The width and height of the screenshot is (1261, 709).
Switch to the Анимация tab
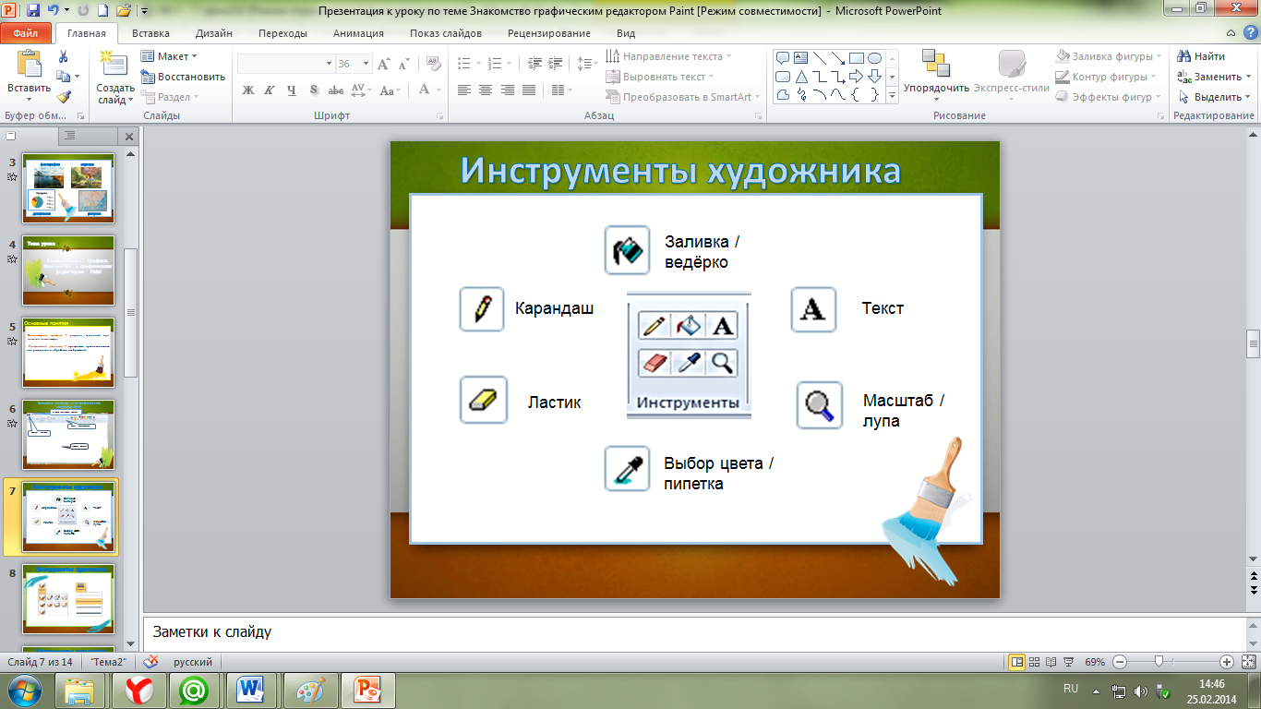click(358, 33)
